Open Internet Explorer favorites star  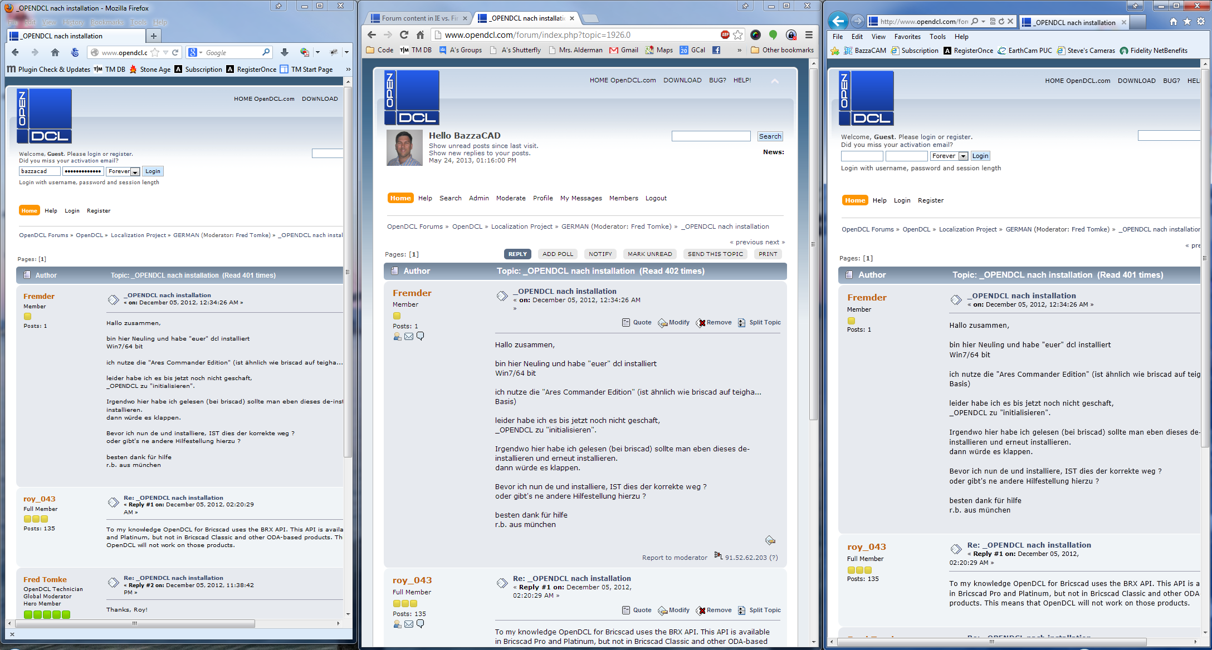(x=1187, y=22)
